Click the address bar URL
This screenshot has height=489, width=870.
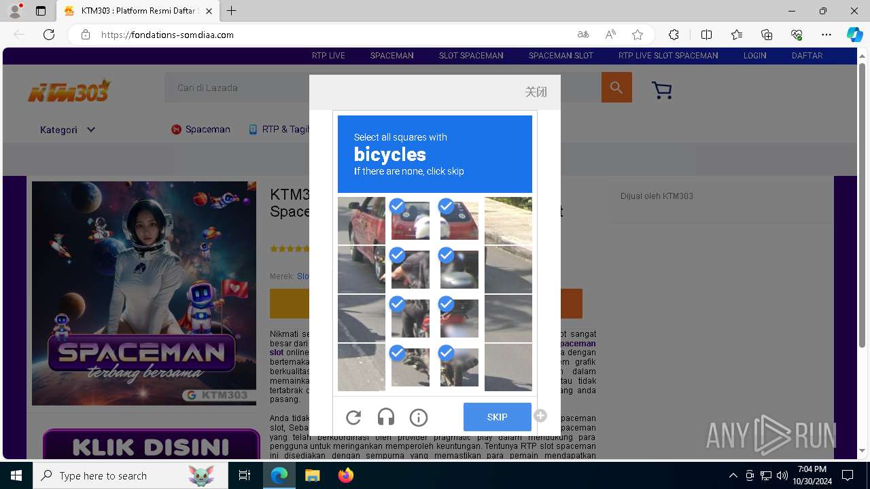point(167,35)
